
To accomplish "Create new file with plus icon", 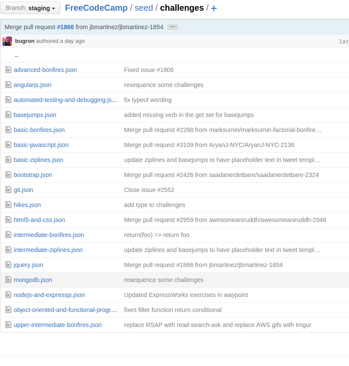I will click(214, 9).
